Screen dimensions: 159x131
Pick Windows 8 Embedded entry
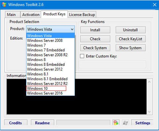(x=51, y=64)
